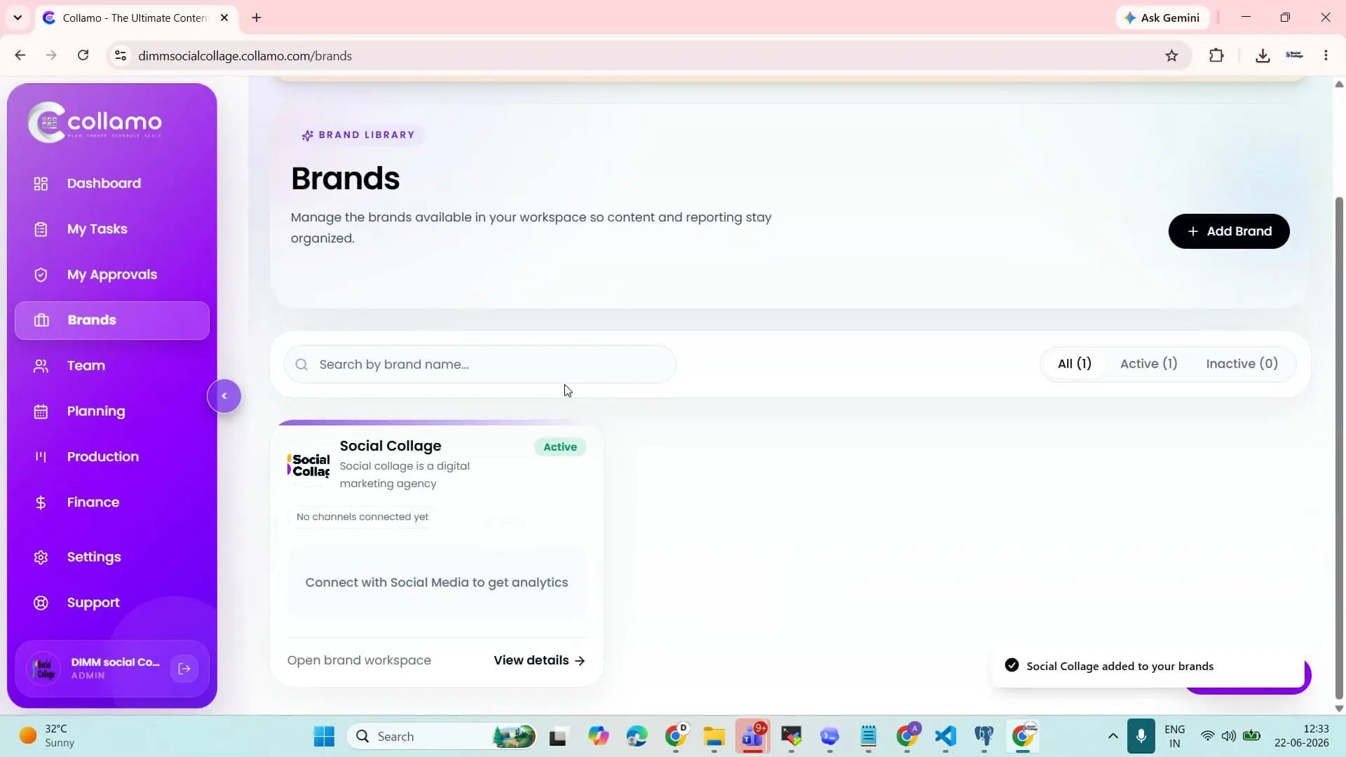Open the Planning section

(111, 411)
